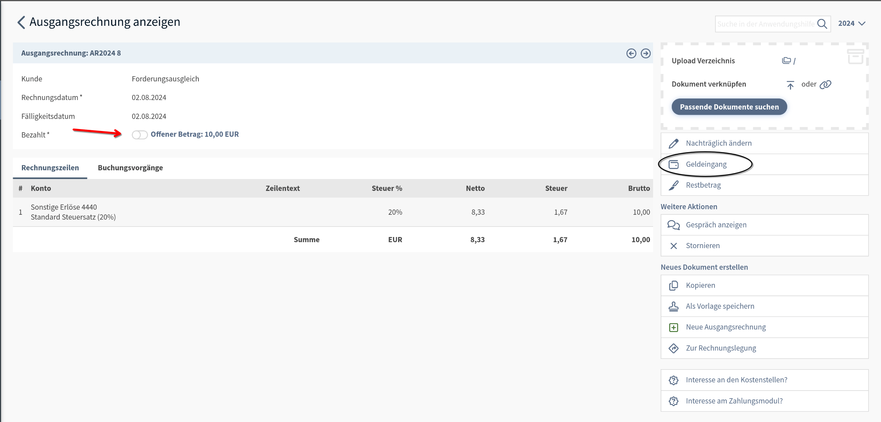Open the upload directory folder icon
The image size is (881, 422).
[786, 61]
